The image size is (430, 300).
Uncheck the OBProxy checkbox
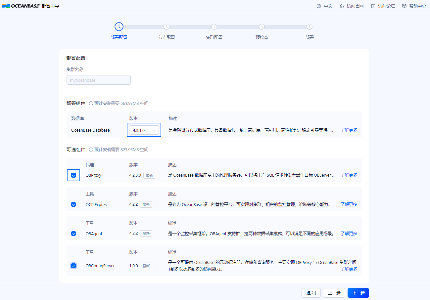[x=73, y=175]
